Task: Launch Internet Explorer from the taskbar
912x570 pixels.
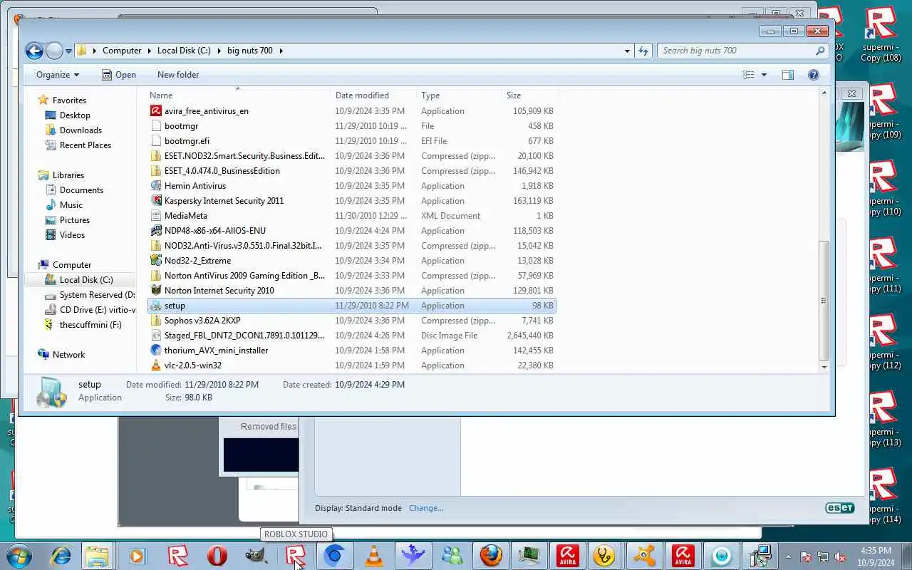Action: point(60,556)
